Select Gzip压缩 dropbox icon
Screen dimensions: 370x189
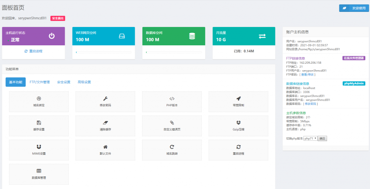pos(238,122)
